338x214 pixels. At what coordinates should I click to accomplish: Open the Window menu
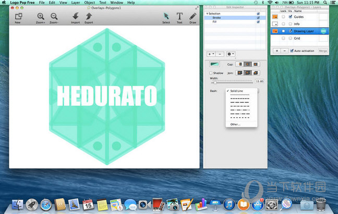click(117, 3)
